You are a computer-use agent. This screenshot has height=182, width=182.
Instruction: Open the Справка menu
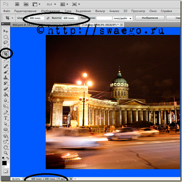point(166,11)
